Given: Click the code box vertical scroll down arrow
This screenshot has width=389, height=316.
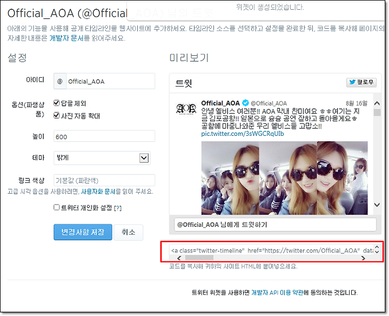Looking at the screenshot, I should [x=377, y=252].
